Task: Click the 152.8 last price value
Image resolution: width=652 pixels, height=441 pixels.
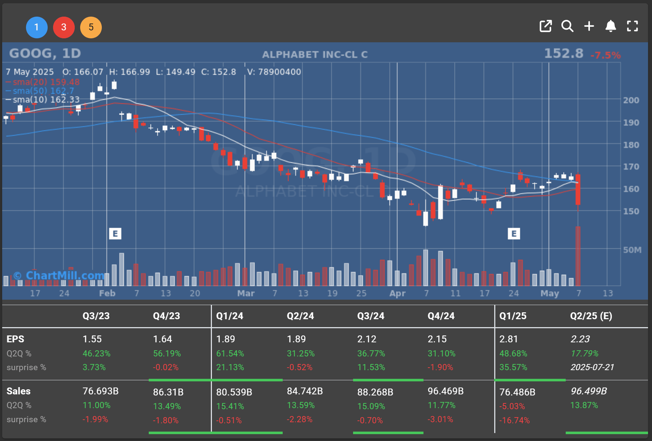Action: [x=564, y=53]
